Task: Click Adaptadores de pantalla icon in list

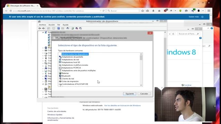Action: click(60, 57)
